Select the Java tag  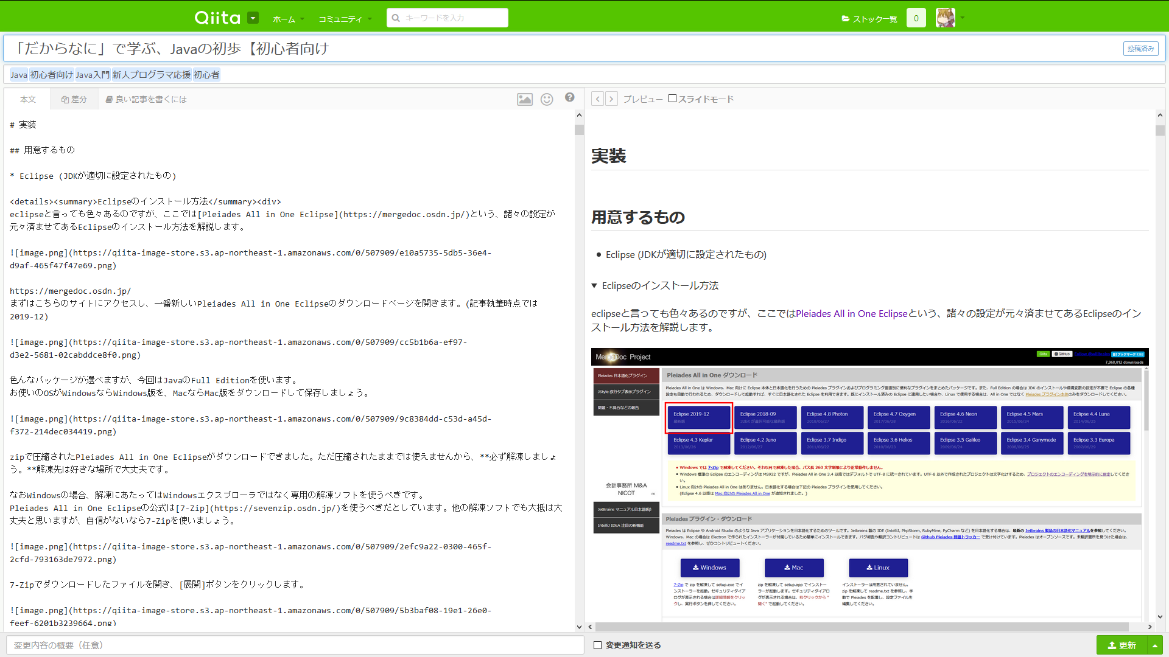point(19,75)
